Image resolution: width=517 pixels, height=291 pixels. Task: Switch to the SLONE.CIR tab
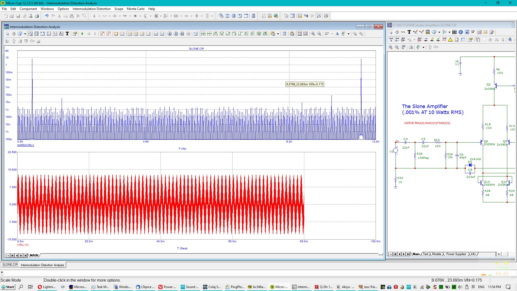pyautogui.click(x=10, y=265)
